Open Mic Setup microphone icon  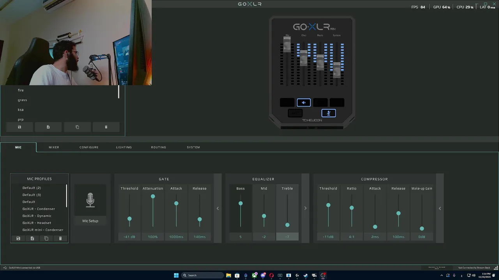pos(90,200)
